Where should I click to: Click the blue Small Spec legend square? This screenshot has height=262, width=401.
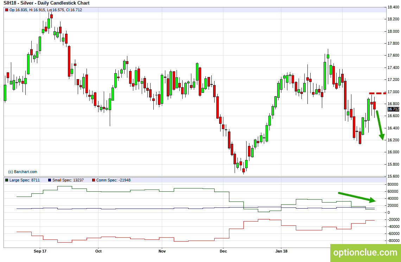(x=50, y=180)
